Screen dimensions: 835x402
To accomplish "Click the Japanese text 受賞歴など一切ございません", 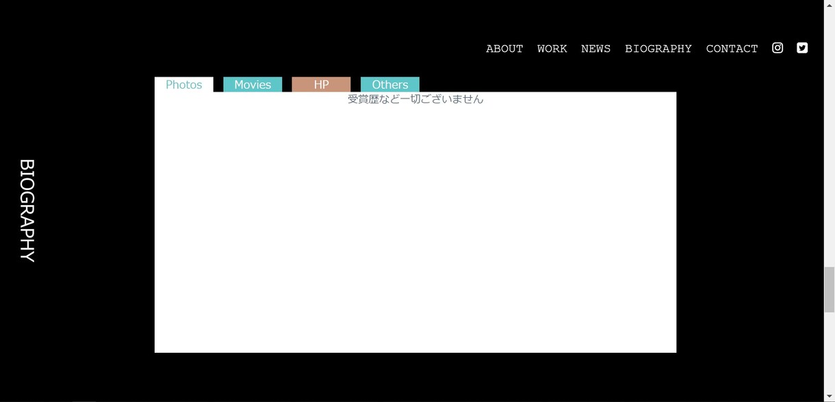I will (x=415, y=99).
